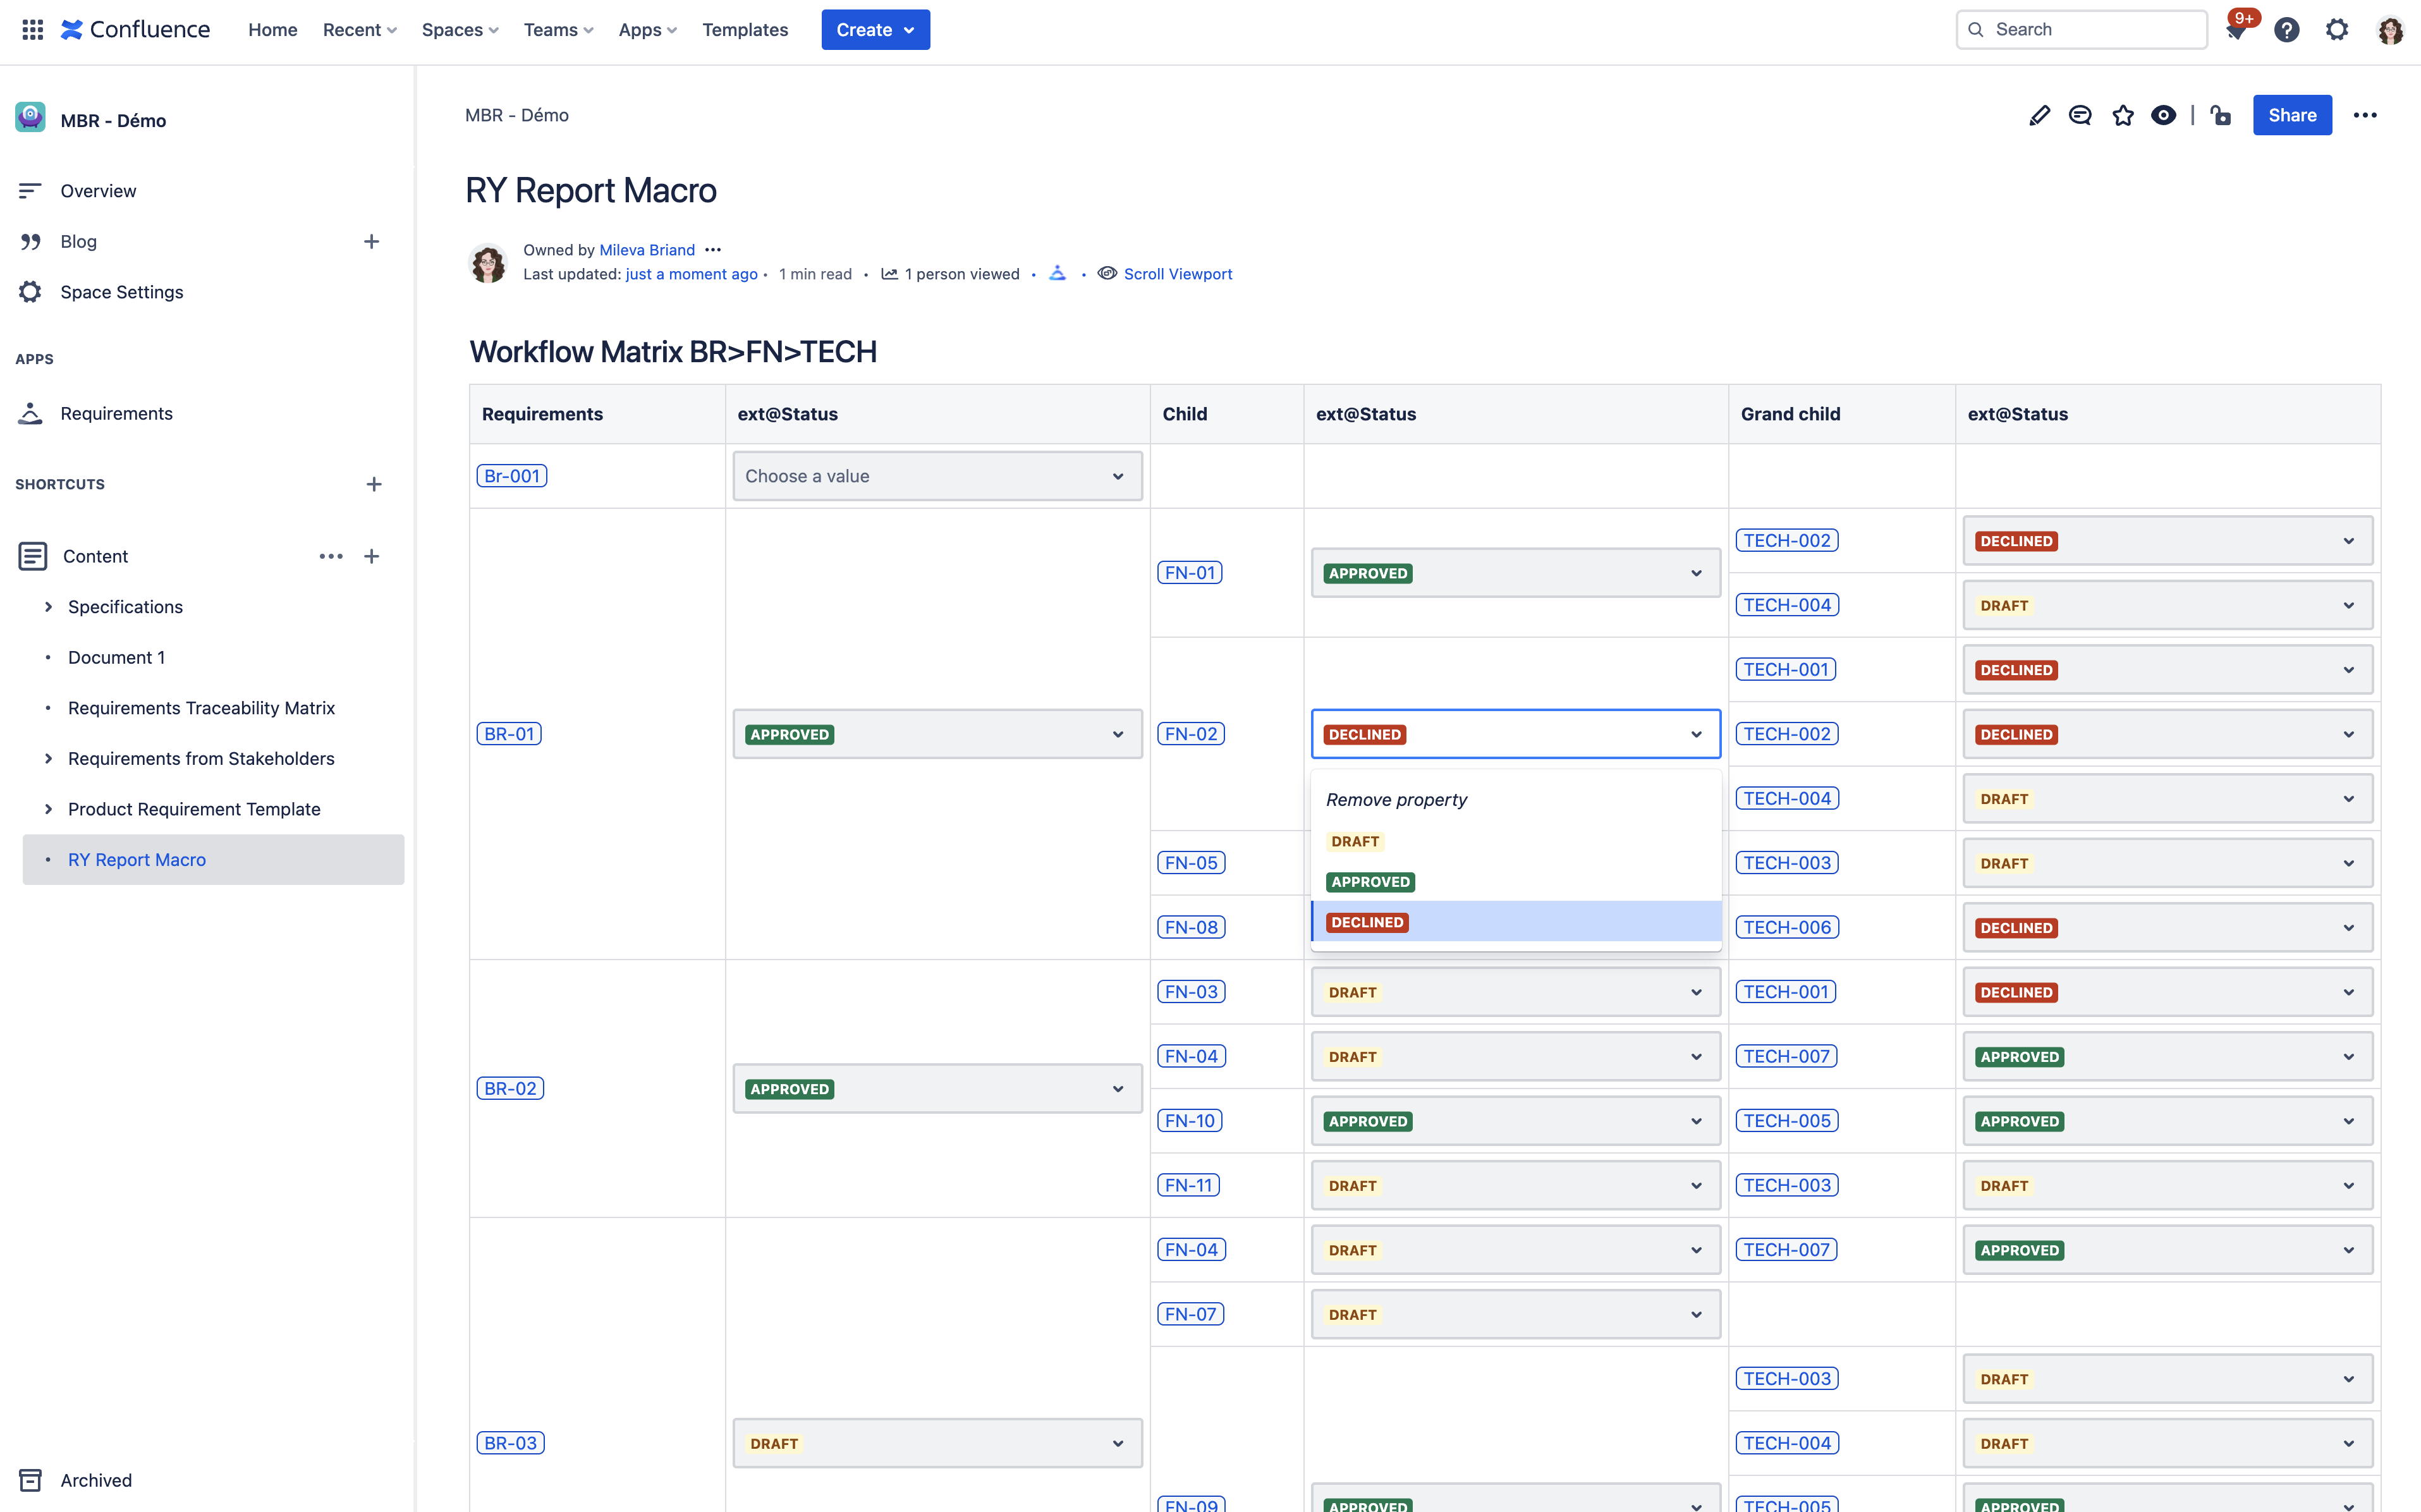Open page restrictions lock icon
Image resolution: width=2421 pixels, height=1512 pixels.
point(2221,115)
